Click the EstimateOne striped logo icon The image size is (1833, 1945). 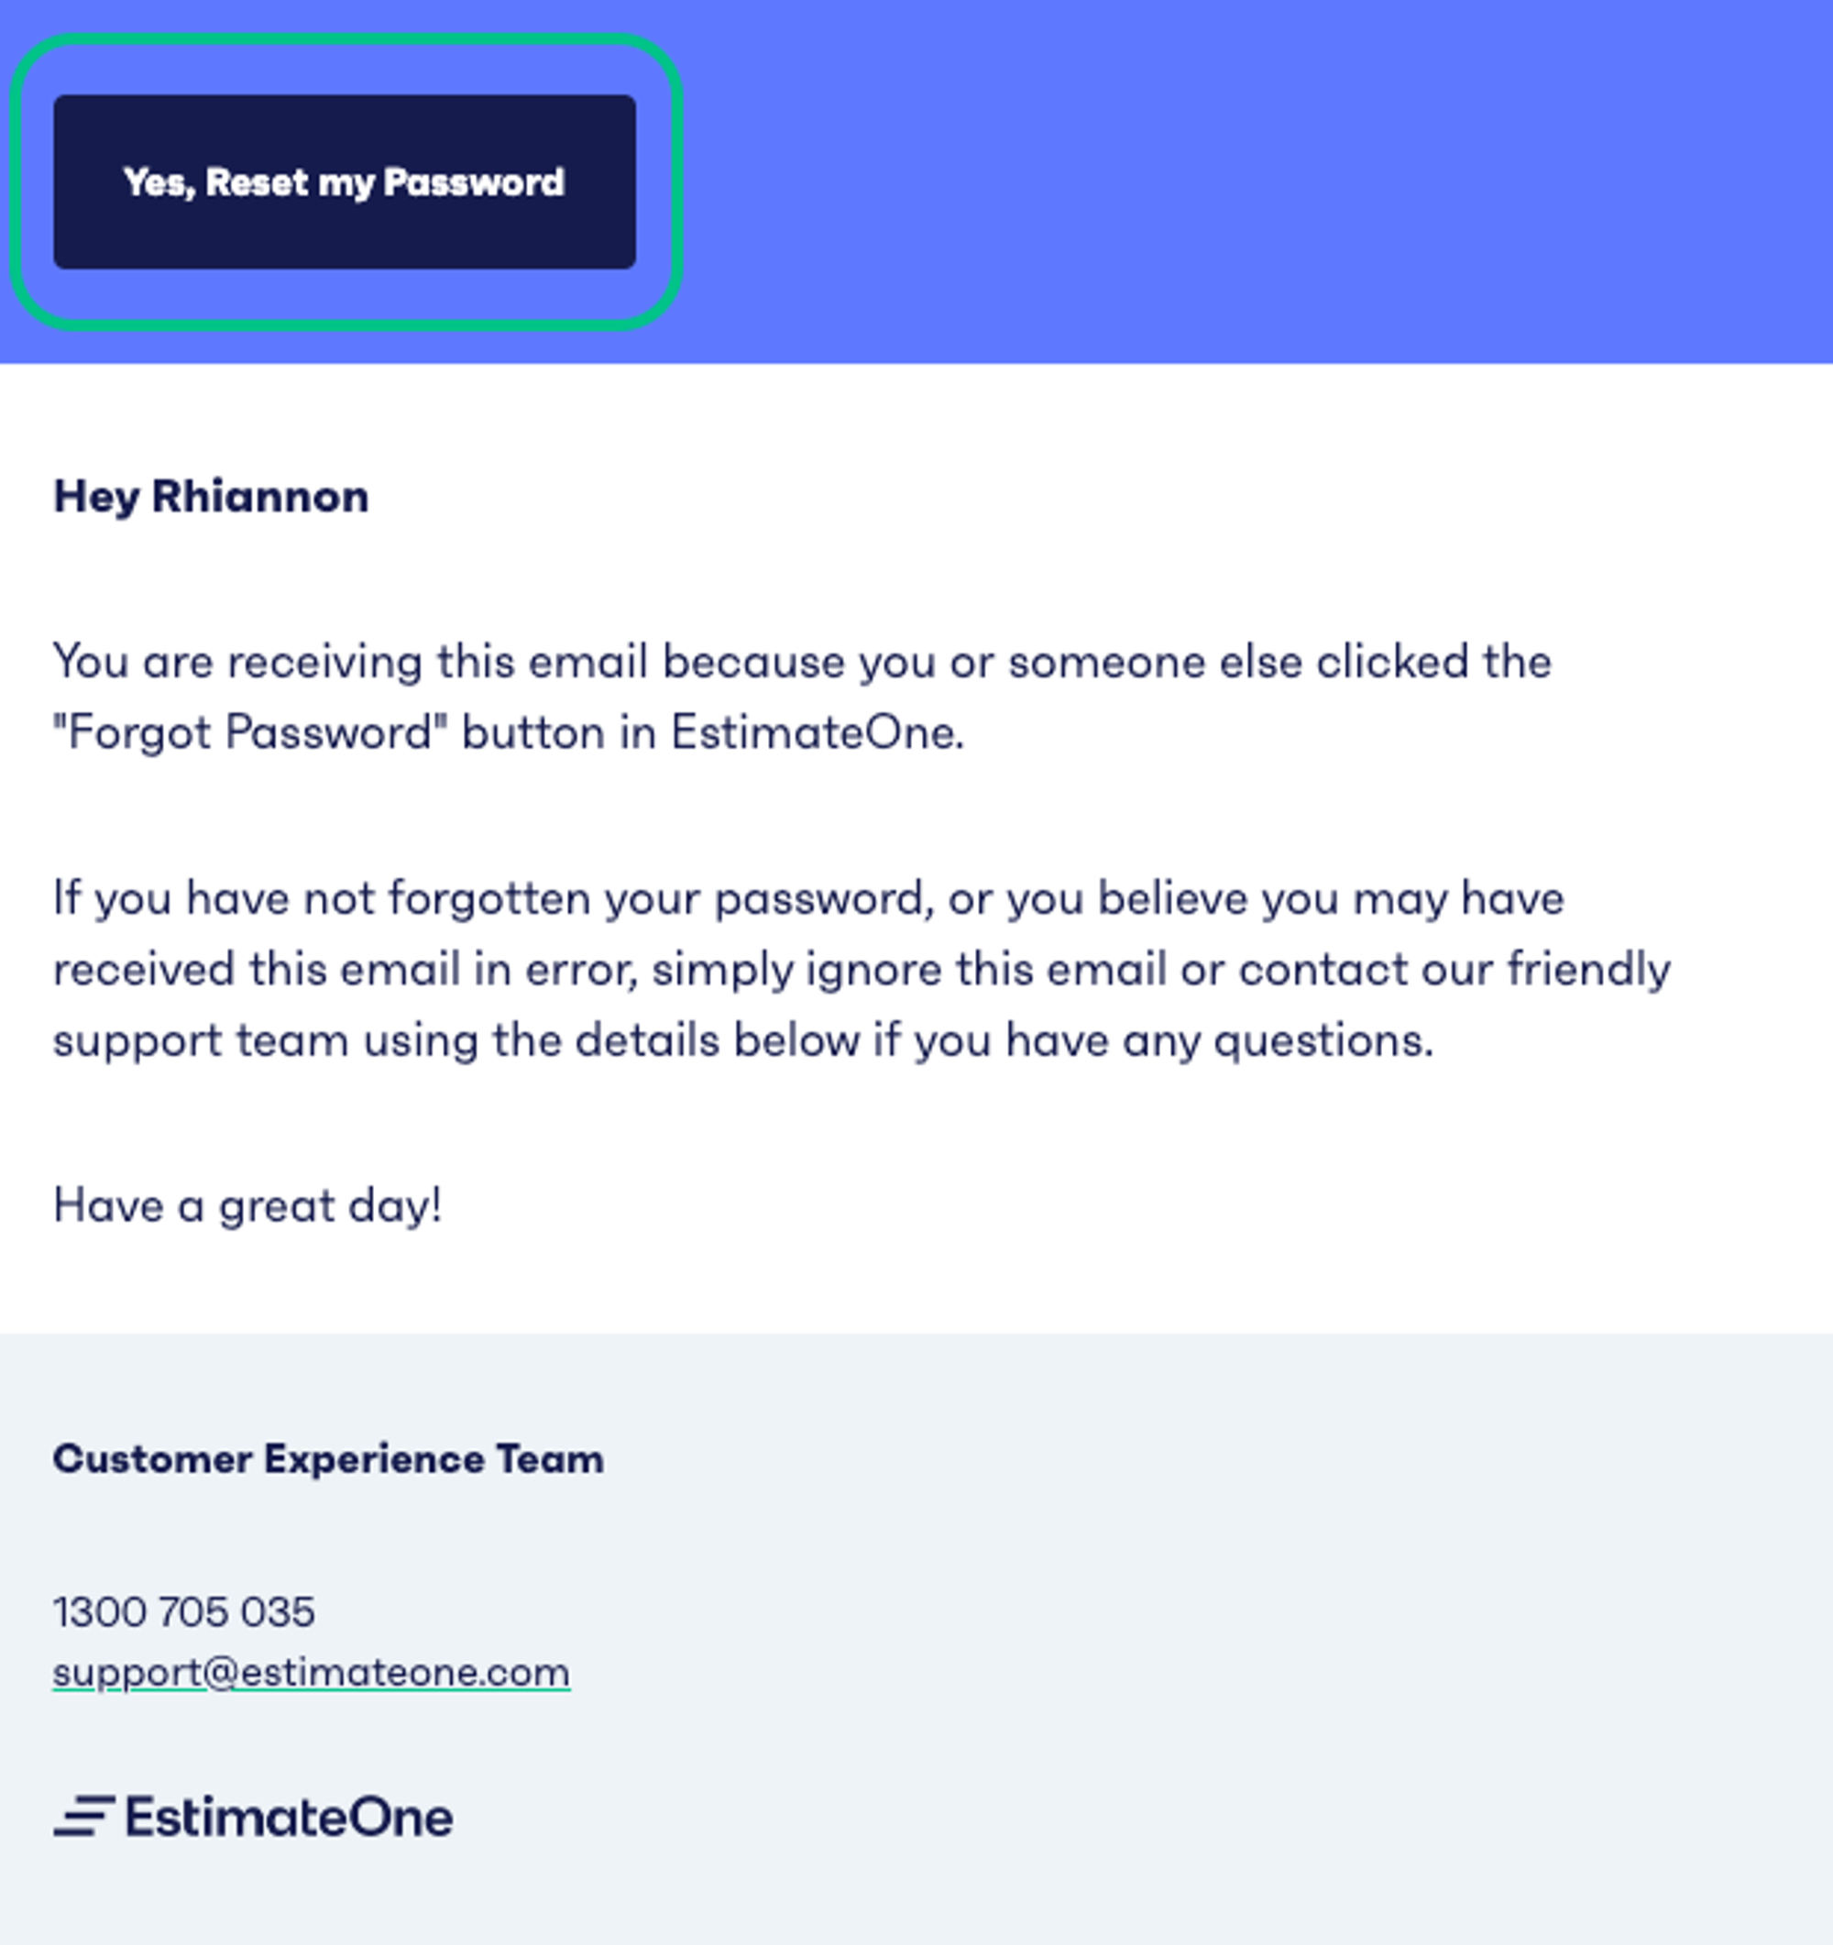(x=84, y=1816)
